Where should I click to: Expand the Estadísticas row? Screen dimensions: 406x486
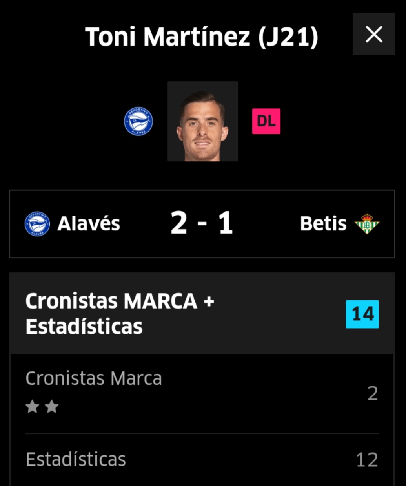point(202,459)
